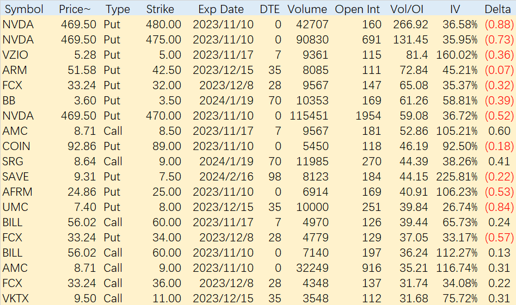Click the AFRM symbol cell
The height and width of the screenshot is (305, 516).
tap(17, 192)
